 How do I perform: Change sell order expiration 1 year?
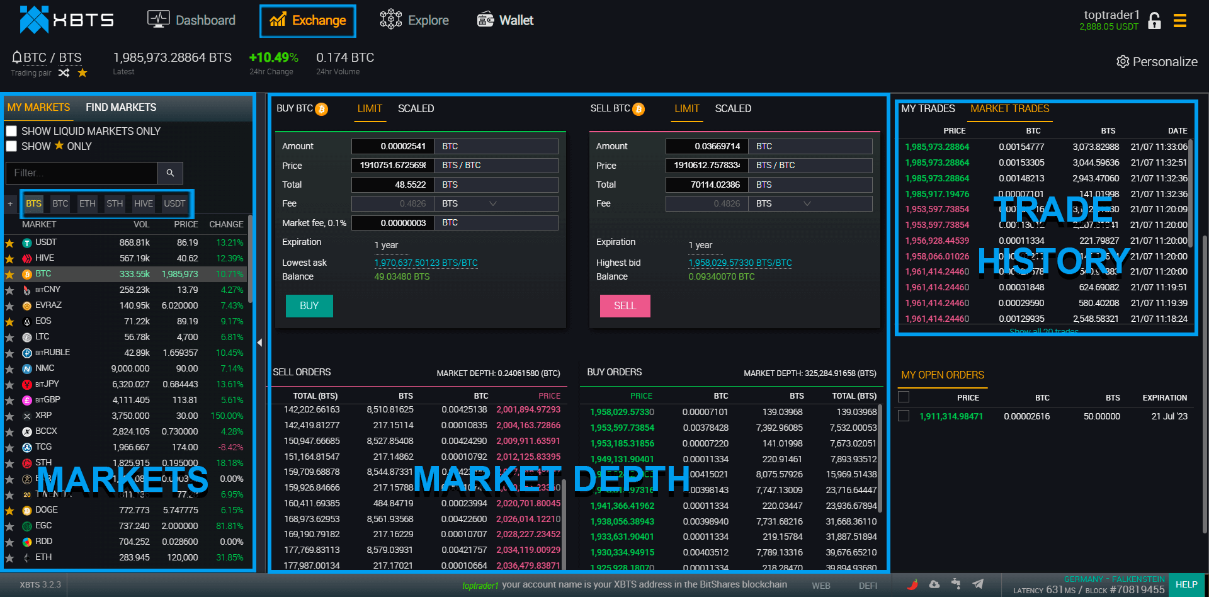pos(700,245)
